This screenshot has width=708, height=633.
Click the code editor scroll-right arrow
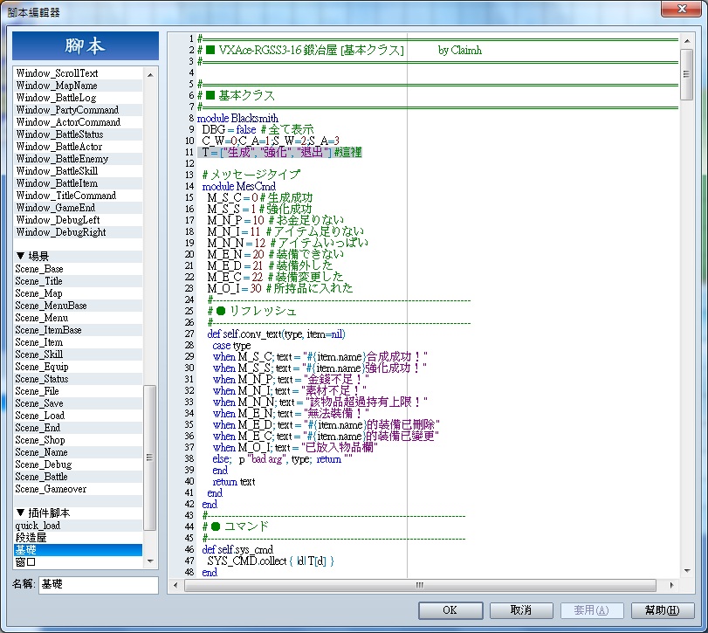[x=672, y=586]
